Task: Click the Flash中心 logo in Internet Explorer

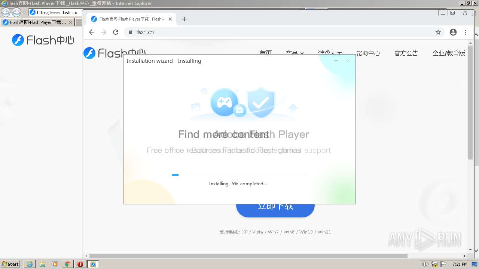Action: tap(43, 40)
